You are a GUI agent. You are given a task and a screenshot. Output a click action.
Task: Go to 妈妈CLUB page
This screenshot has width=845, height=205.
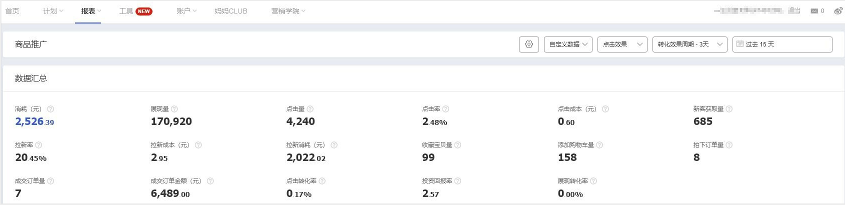pos(231,11)
